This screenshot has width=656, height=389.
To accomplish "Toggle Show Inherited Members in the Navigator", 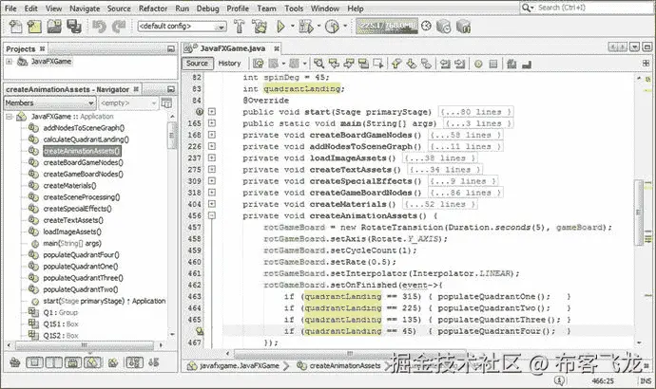I will [x=15, y=362].
